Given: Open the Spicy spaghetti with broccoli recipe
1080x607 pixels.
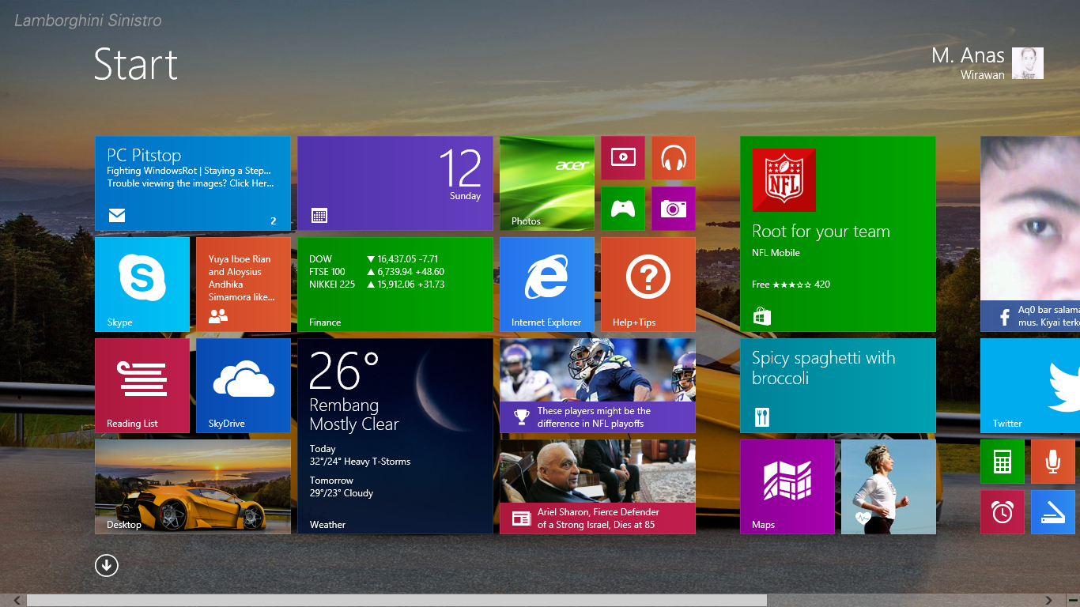Looking at the screenshot, I should coord(838,386).
